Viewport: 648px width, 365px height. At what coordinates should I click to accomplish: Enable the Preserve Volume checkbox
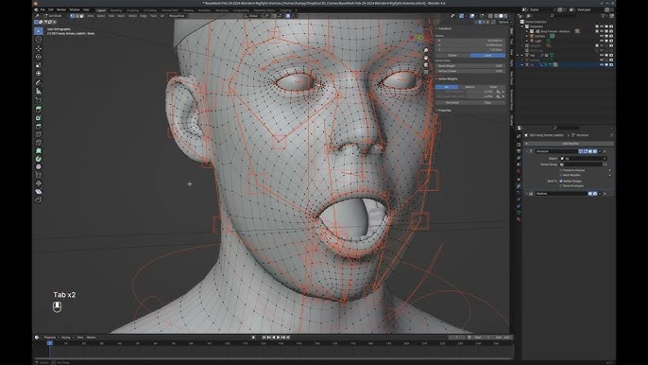(561, 170)
